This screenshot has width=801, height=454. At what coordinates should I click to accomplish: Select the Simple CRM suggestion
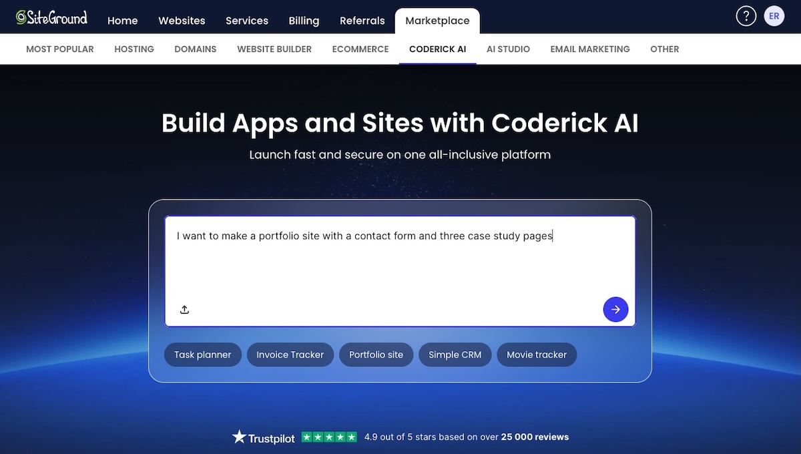coord(455,355)
